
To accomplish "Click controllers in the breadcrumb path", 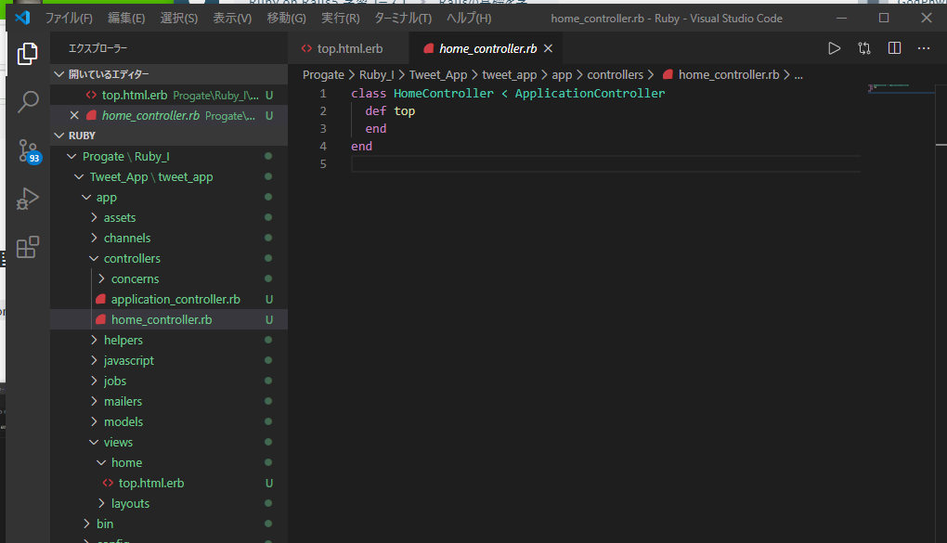I will point(615,75).
